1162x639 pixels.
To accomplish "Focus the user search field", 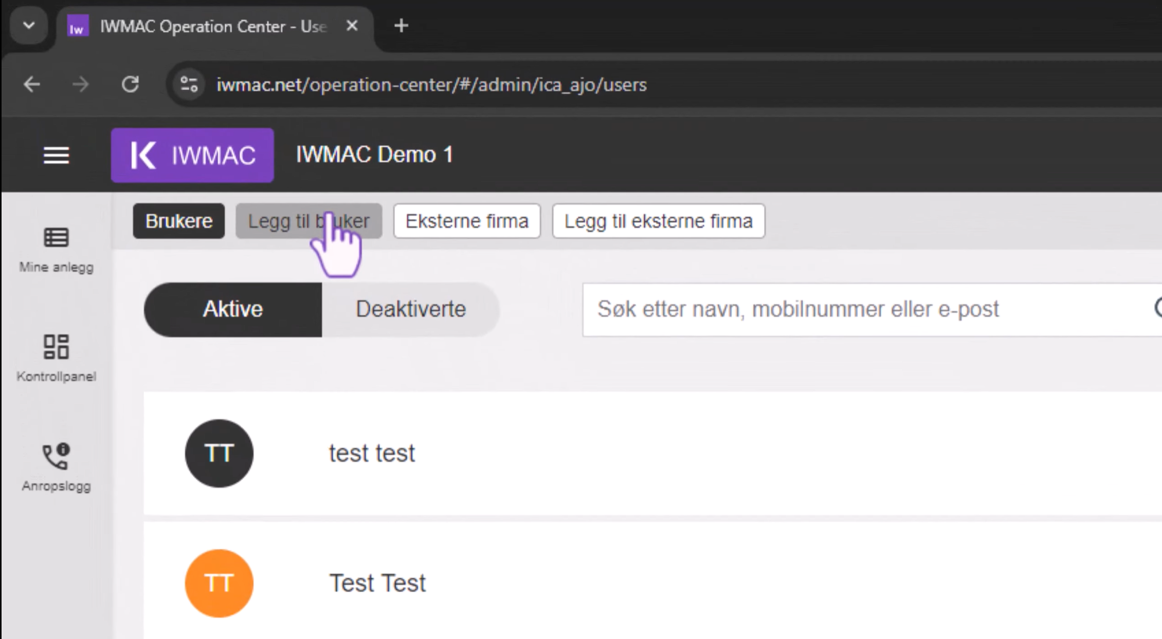I will point(872,309).
